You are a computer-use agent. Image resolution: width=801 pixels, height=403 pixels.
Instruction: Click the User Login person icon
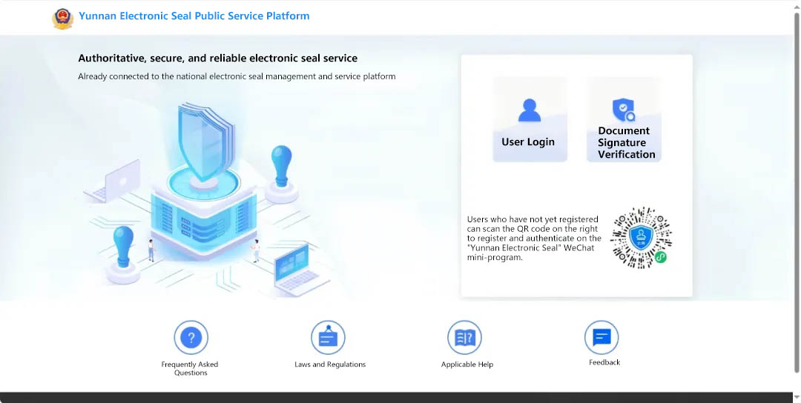click(530, 110)
